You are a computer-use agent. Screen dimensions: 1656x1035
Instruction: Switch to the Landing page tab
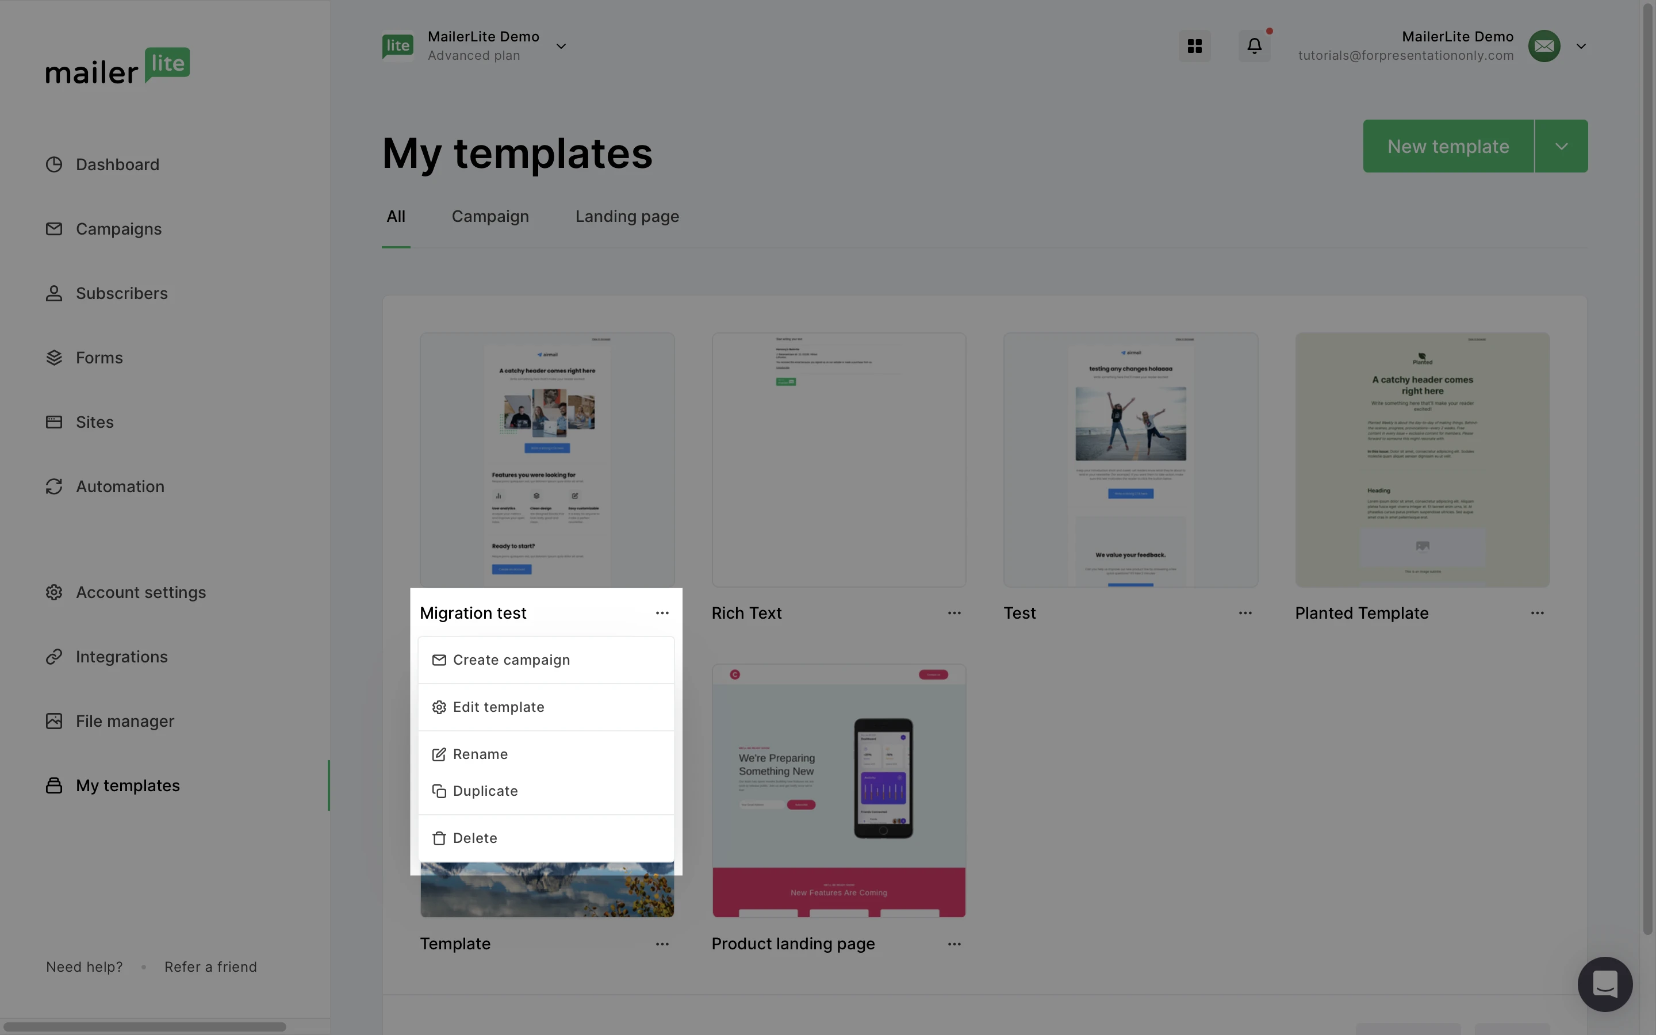tap(627, 217)
